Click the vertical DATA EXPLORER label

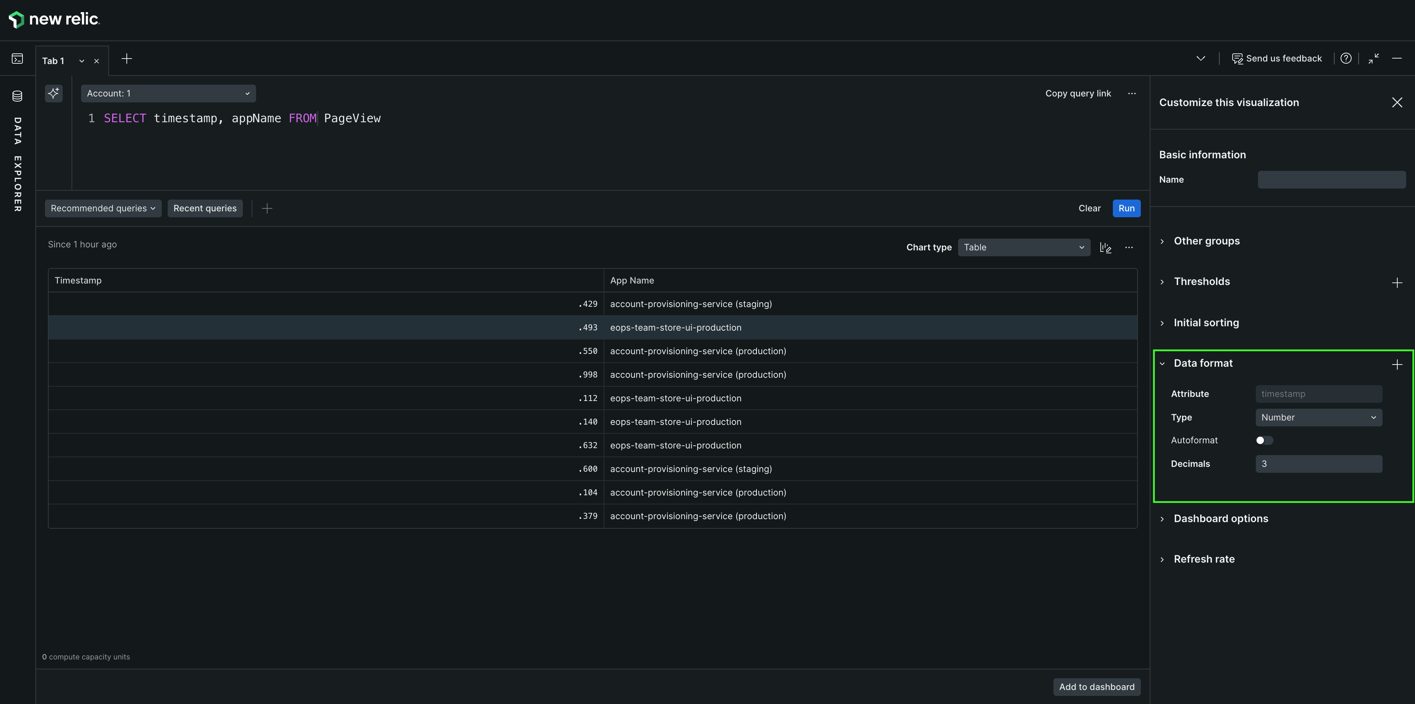click(x=18, y=165)
